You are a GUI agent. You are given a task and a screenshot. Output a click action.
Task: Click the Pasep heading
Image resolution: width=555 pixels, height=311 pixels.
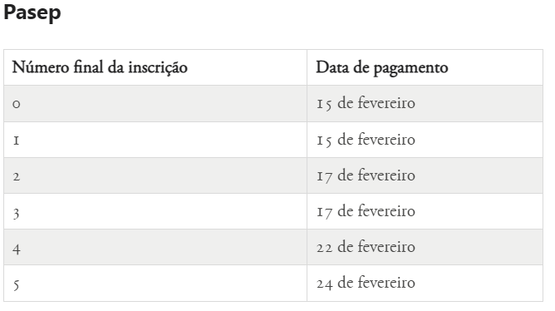(x=32, y=12)
